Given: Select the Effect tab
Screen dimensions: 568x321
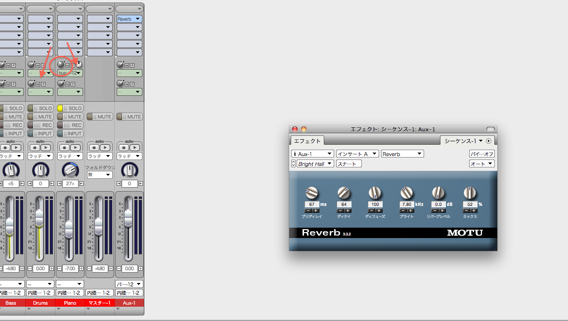Looking at the screenshot, I should (x=307, y=141).
